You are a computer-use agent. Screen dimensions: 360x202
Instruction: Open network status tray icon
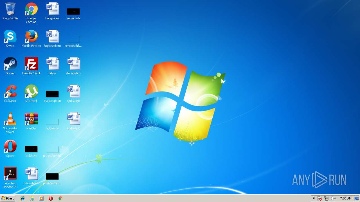click(x=327, y=198)
